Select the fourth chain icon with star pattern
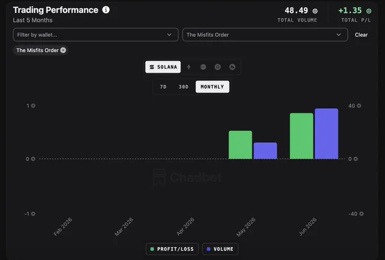Screen dimensions: 385x260 click(x=217, y=67)
